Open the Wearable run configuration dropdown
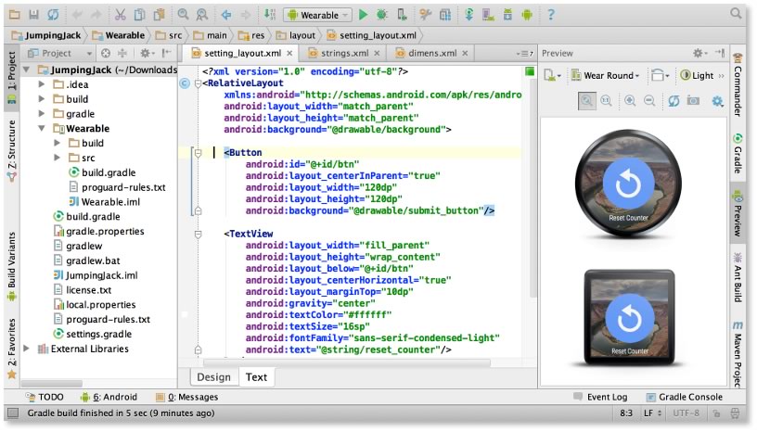Screen dimensions: 757x432 (x=317, y=15)
